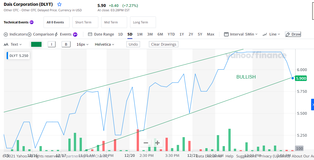This screenshot has width=314, height=160.
Task: Open Indicators with the plus icon
Action: point(6,34)
